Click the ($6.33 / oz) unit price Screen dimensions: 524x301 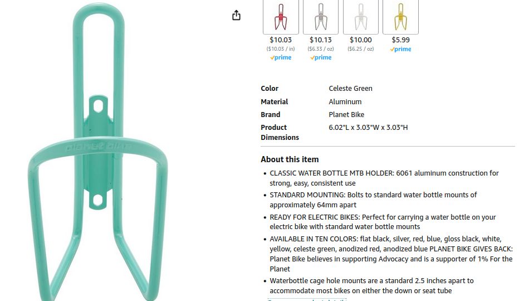pyautogui.click(x=321, y=49)
